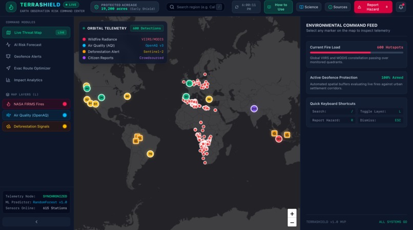Viewport: 413px width, 230px height.
Task: Click the Report Hazard button
Action: (x=373, y=7)
